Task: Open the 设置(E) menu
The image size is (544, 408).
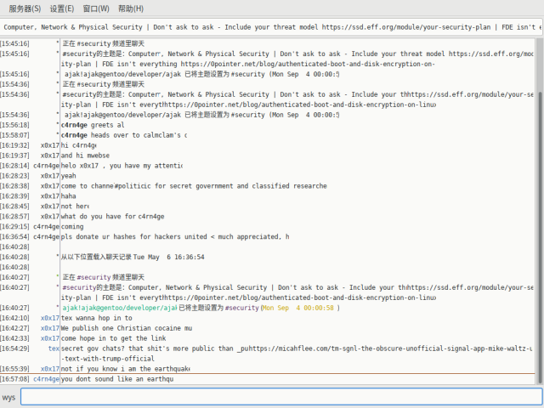Action: pos(62,8)
